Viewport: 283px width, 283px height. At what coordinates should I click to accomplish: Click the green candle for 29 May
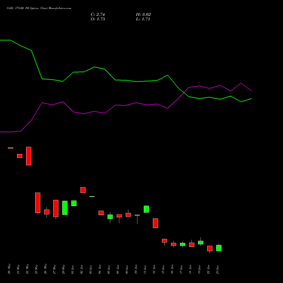tap(65, 208)
